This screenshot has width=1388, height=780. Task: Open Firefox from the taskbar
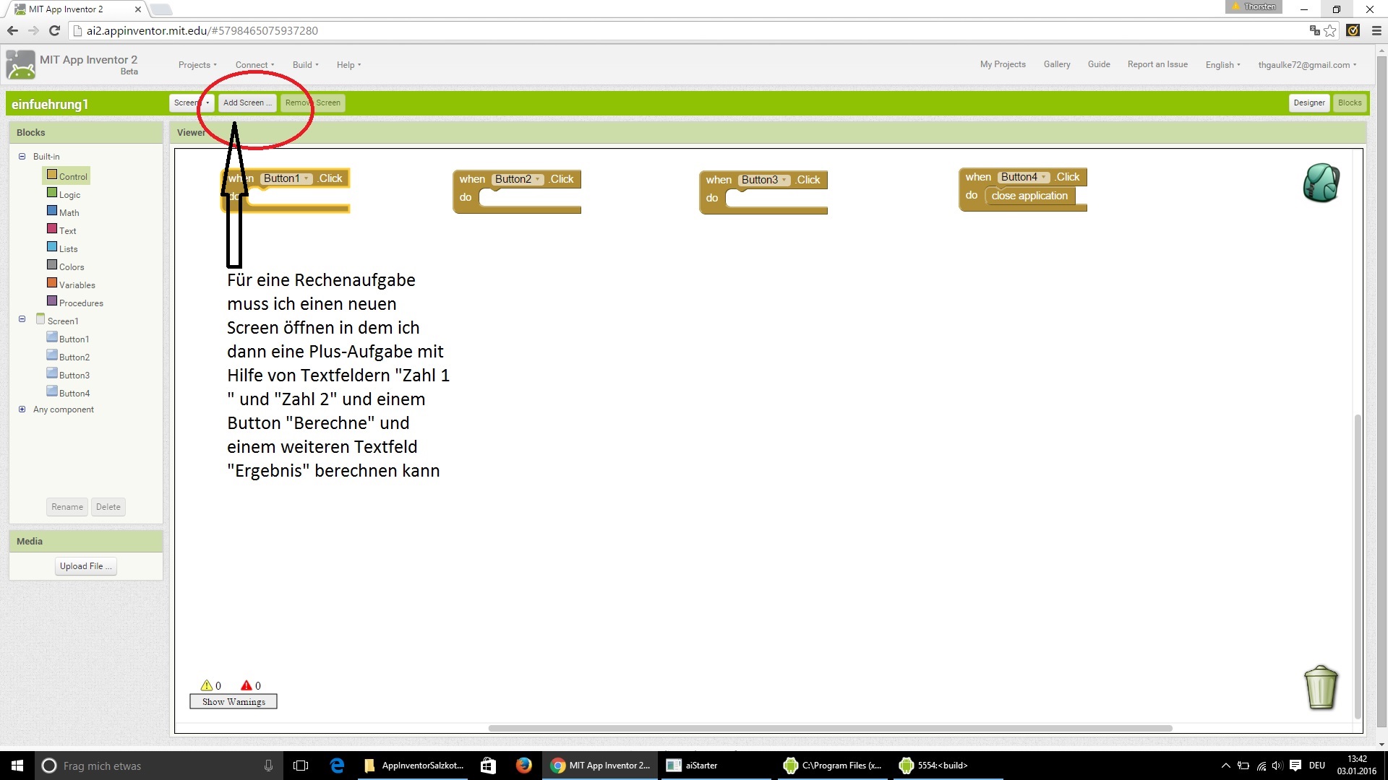524,766
